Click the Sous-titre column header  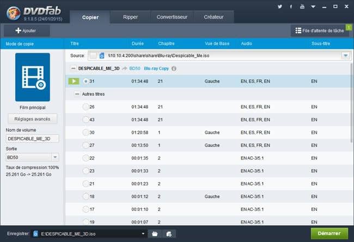point(321,44)
